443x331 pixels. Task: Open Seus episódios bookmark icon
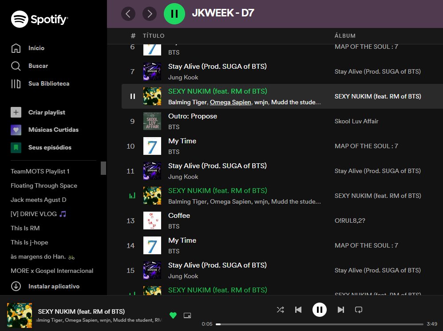pos(16,147)
